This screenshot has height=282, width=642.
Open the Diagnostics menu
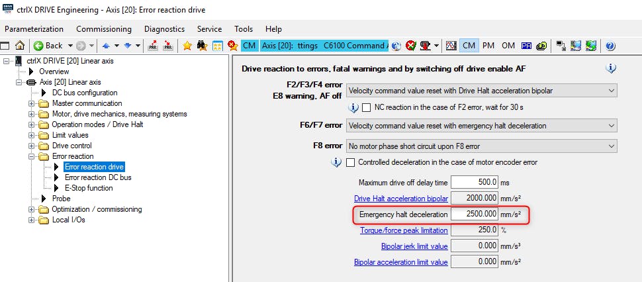pyautogui.click(x=164, y=29)
